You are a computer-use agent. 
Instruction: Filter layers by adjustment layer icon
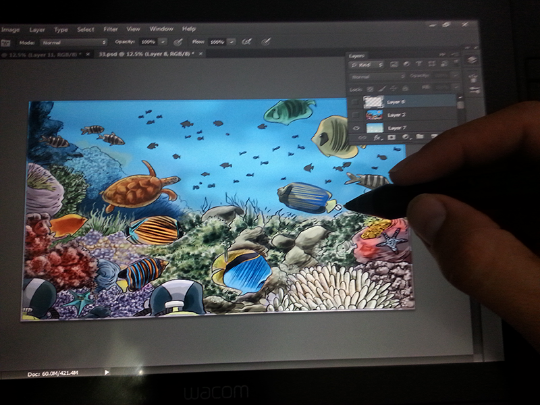pyautogui.click(x=406, y=64)
